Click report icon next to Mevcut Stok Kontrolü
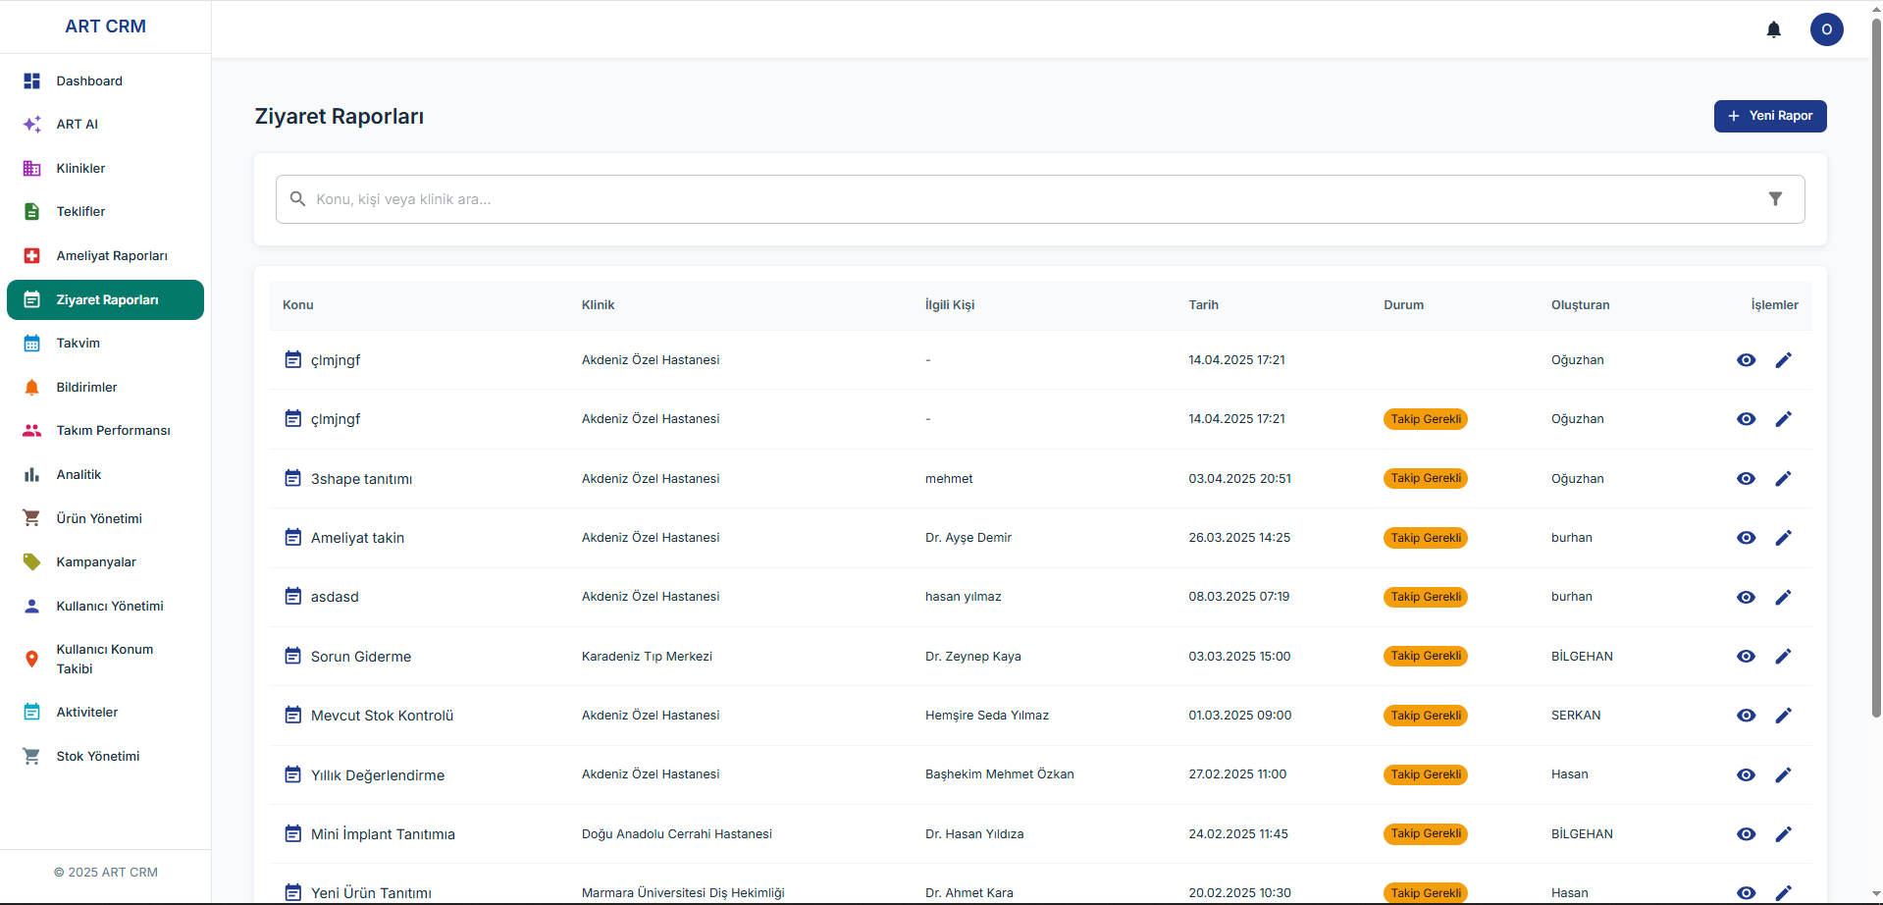Viewport: 1883px width, 905px height. 292,716
